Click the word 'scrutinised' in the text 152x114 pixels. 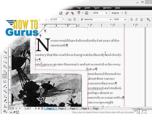(x=96, y=88)
